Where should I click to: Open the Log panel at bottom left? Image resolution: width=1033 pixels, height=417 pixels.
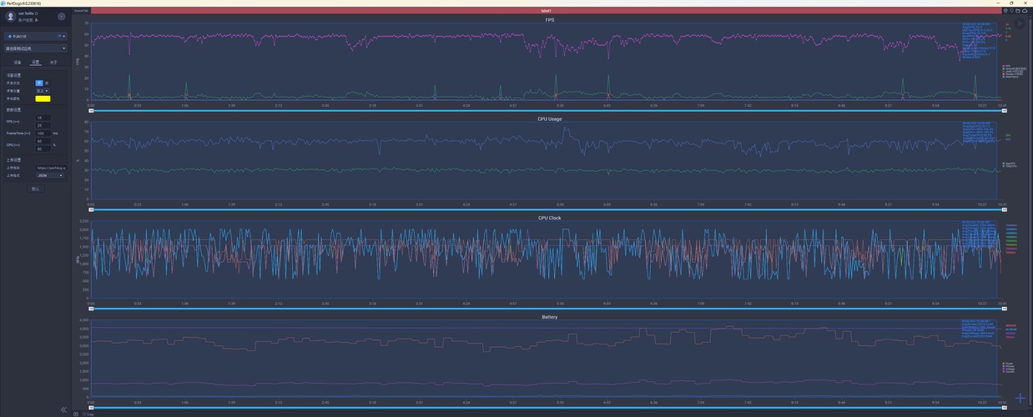(x=90, y=414)
